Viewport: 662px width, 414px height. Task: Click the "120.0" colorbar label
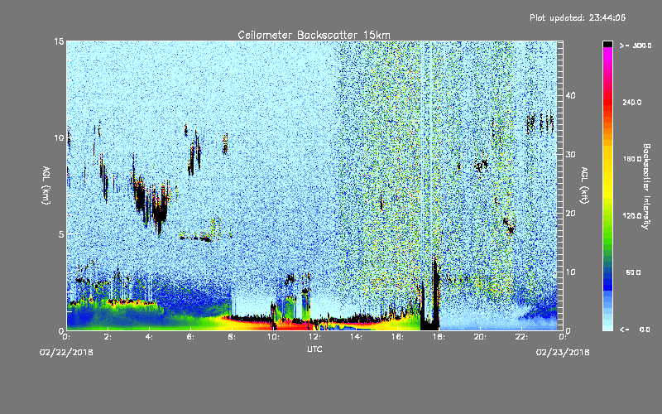tap(632, 215)
